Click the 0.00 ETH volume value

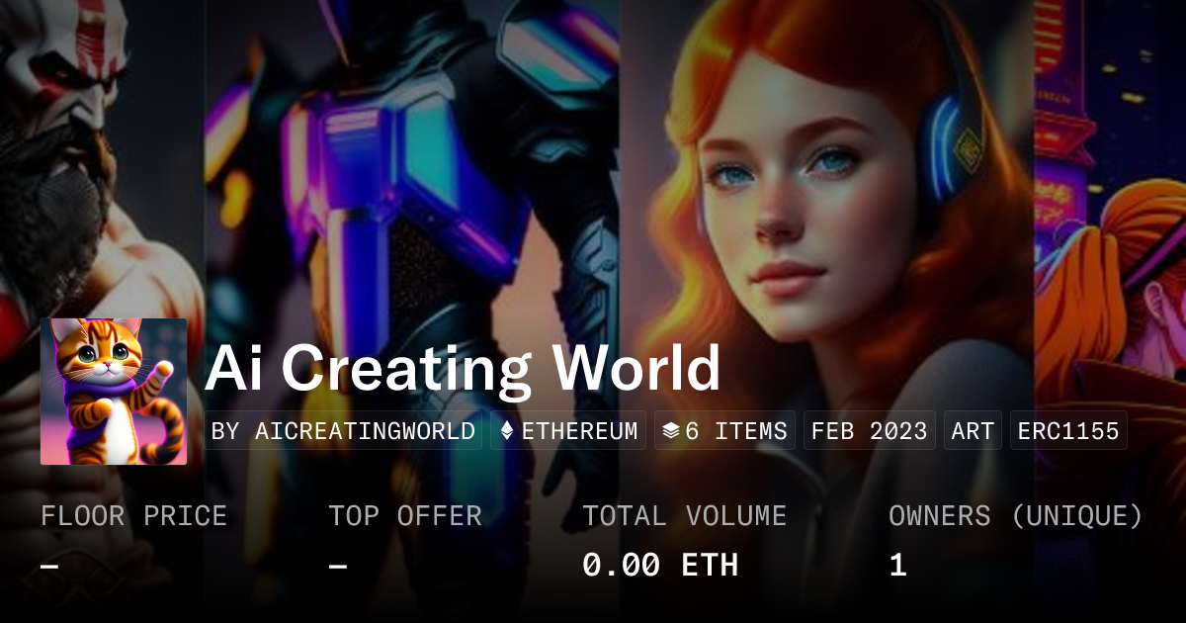[x=660, y=565]
